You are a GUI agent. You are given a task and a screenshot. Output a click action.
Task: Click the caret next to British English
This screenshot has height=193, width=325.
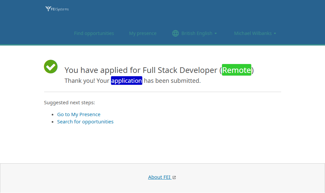216,34
